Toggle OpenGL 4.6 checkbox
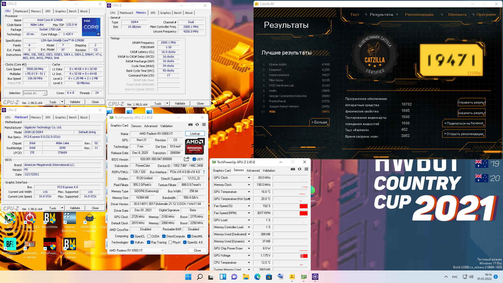Screen dimensions: 503x283 [185, 242]
